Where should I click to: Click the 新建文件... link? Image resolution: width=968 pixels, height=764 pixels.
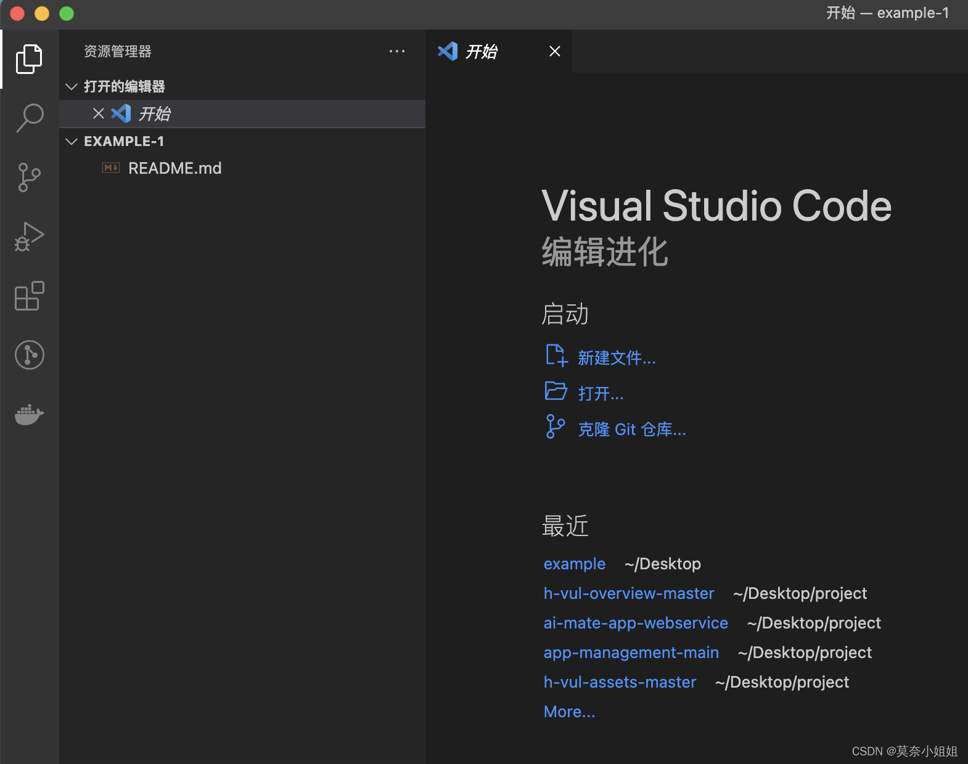pos(617,358)
